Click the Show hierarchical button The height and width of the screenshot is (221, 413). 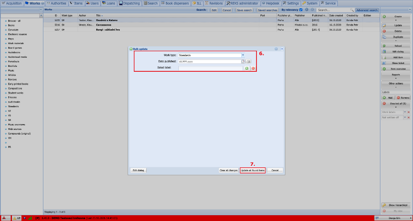tap(396, 205)
